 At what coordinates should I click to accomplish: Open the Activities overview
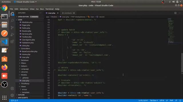pyautogui.click(x=6, y=2)
